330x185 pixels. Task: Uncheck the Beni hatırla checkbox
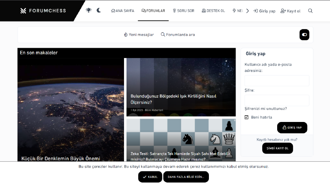246,117
